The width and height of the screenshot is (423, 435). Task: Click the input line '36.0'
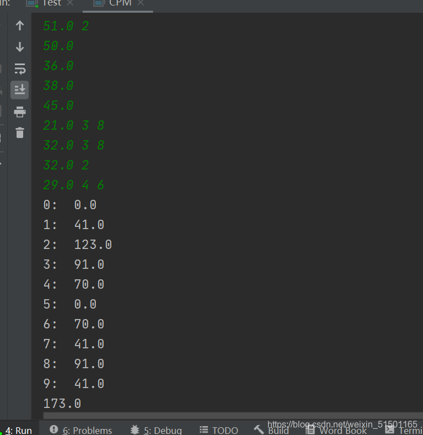point(58,66)
